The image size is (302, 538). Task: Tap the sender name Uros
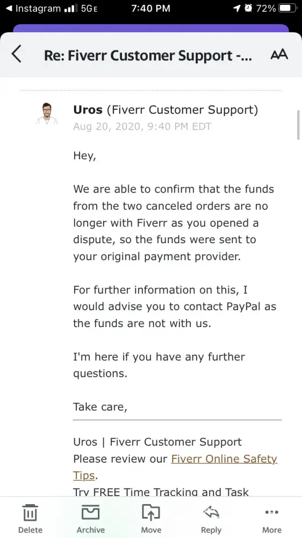tap(88, 110)
